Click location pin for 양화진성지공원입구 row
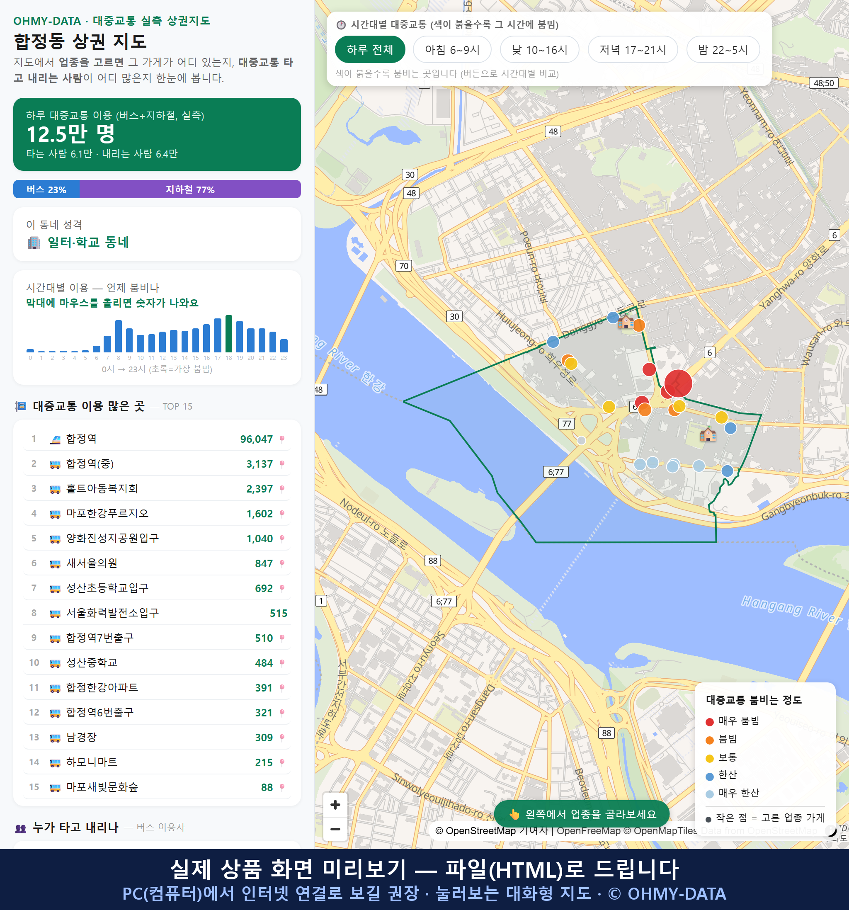 [282, 538]
